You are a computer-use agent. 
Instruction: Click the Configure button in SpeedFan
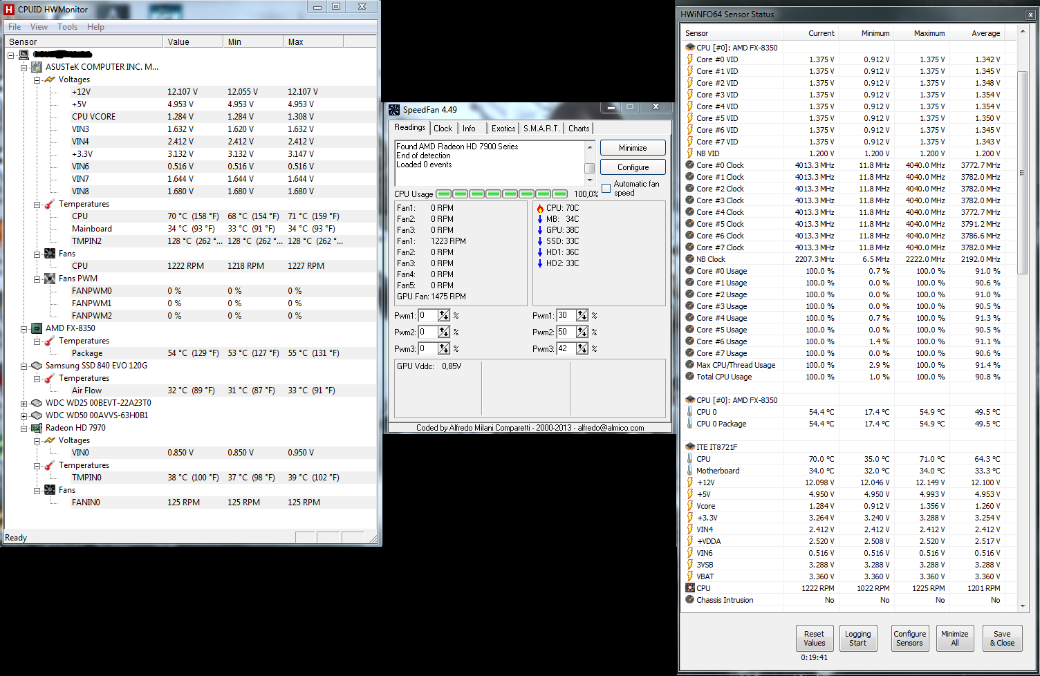tap(633, 167)
